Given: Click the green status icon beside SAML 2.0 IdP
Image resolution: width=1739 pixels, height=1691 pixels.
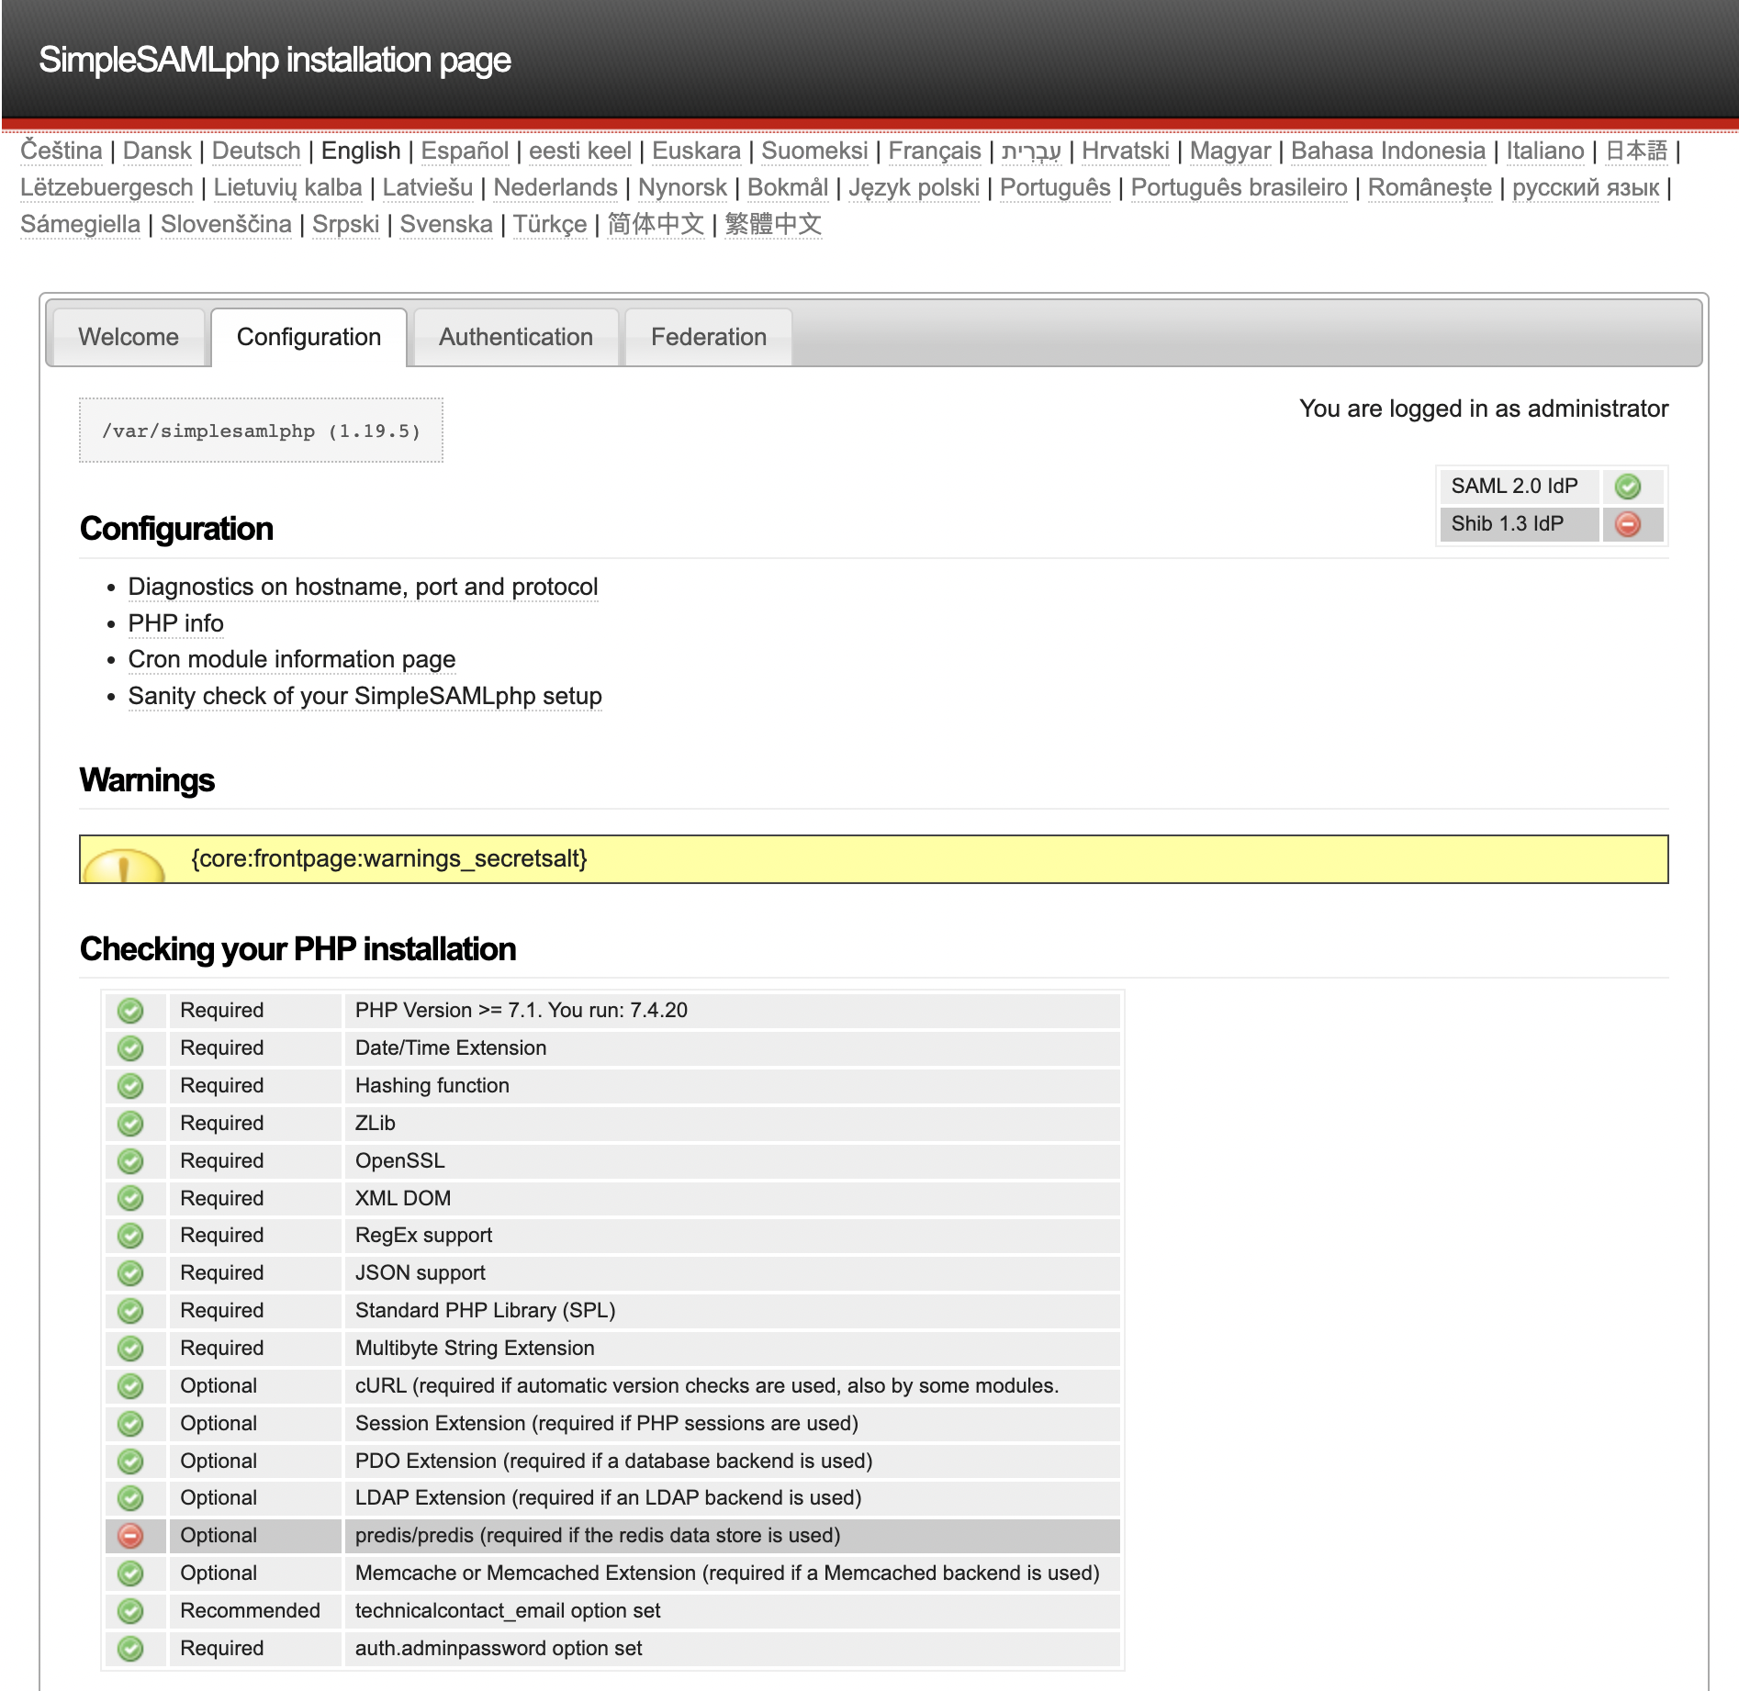Looking at the screenshot, I should (1628, 487).
